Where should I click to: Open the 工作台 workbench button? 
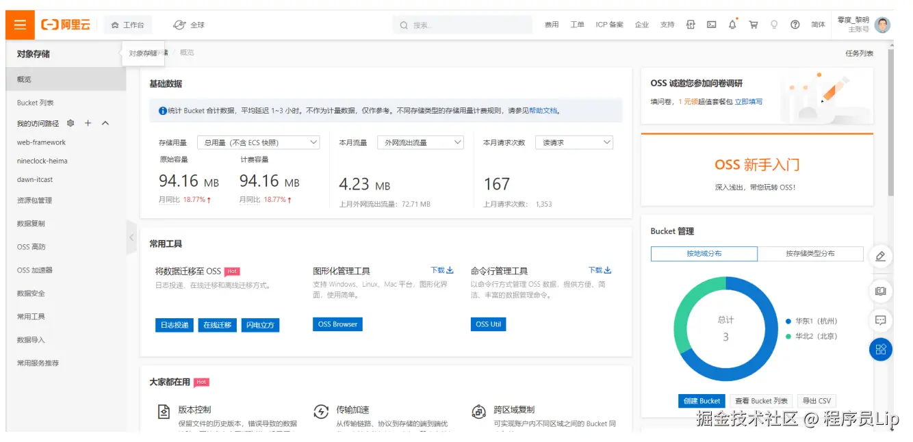pos(128,25)
